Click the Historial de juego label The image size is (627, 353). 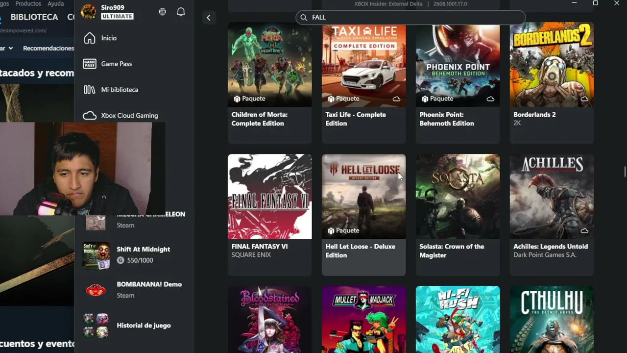pos(144,326)
